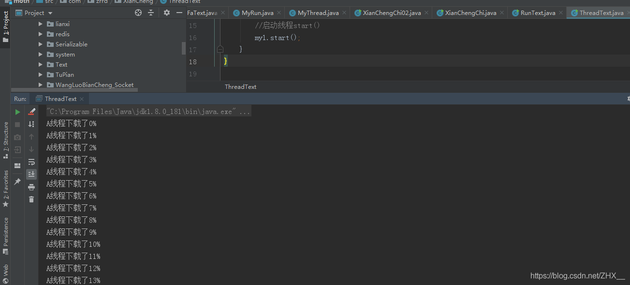
Task: Click line number 18 in gutter
Action: tap(193, 62)
